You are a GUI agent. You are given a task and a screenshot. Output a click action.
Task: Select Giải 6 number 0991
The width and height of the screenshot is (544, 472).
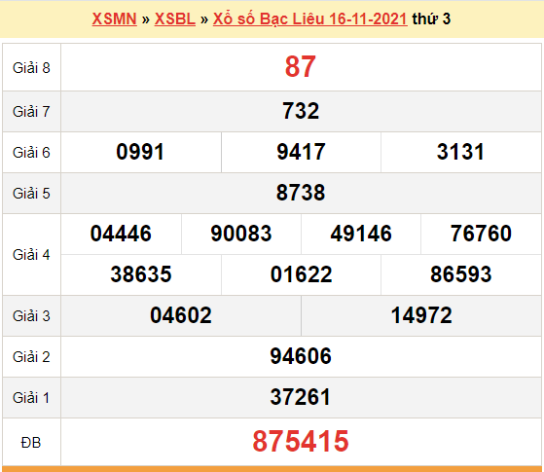(140, 152)
